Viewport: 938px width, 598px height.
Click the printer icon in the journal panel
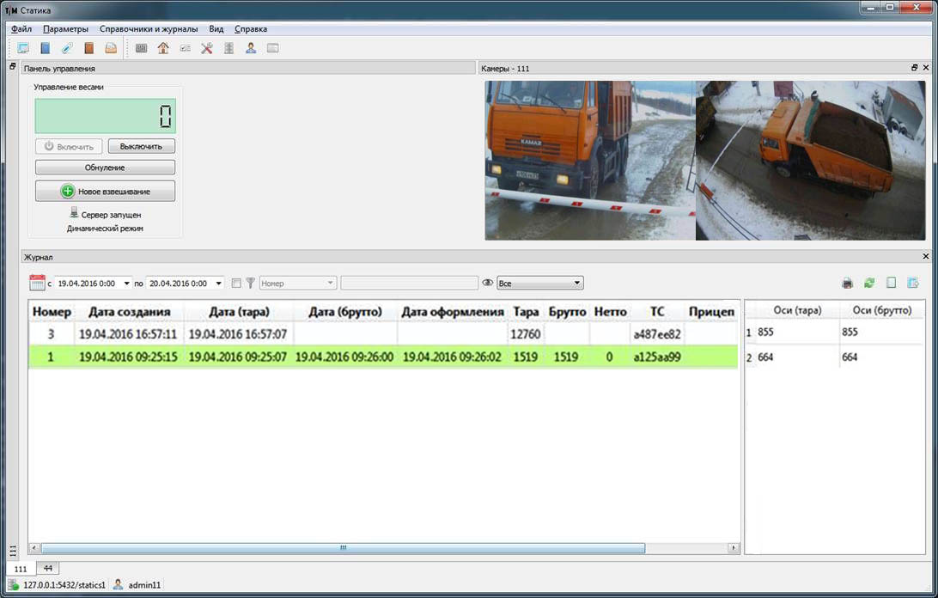[x=847, y=283]
